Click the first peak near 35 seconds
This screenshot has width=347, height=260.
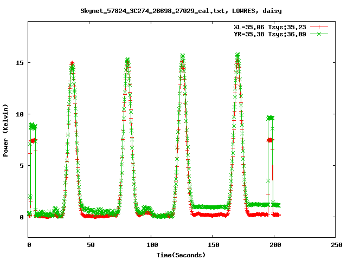[72, 64]
